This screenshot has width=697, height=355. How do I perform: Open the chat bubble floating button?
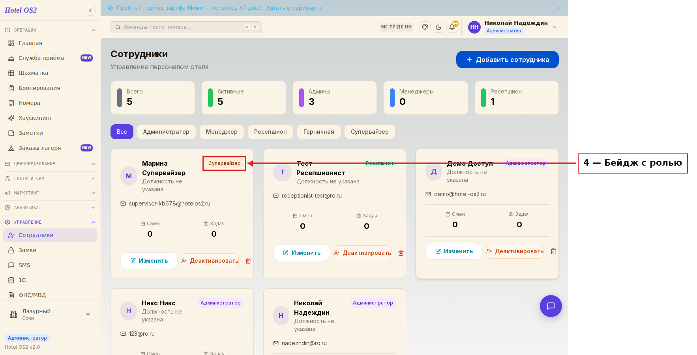[x=551, y=306]
